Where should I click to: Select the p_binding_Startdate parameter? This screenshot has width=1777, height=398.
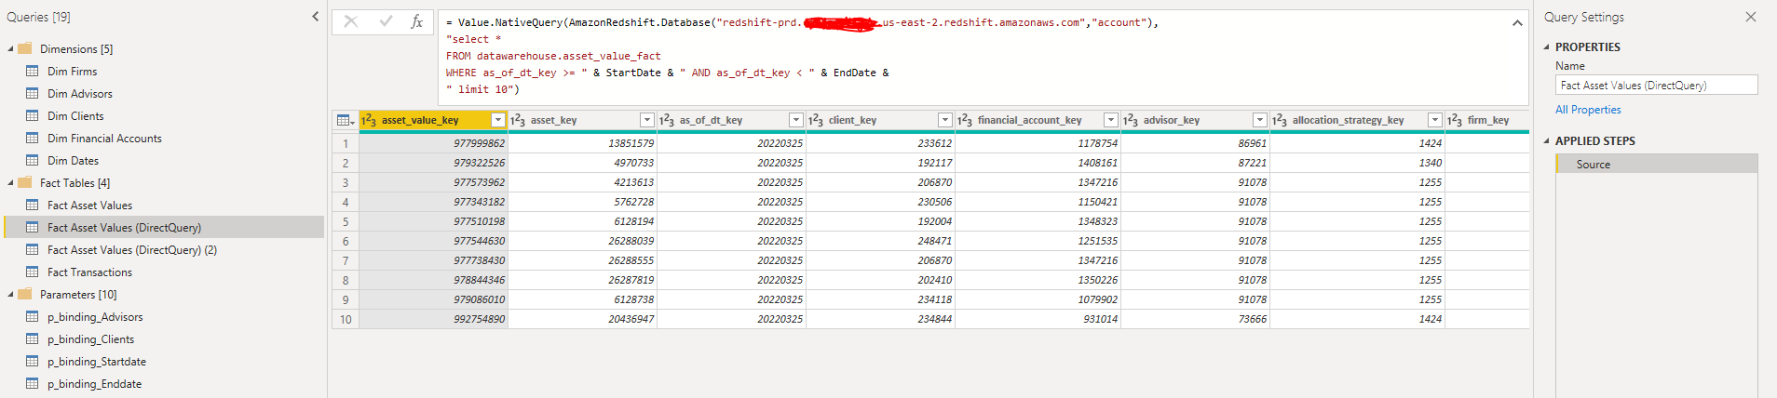[97, 361]
